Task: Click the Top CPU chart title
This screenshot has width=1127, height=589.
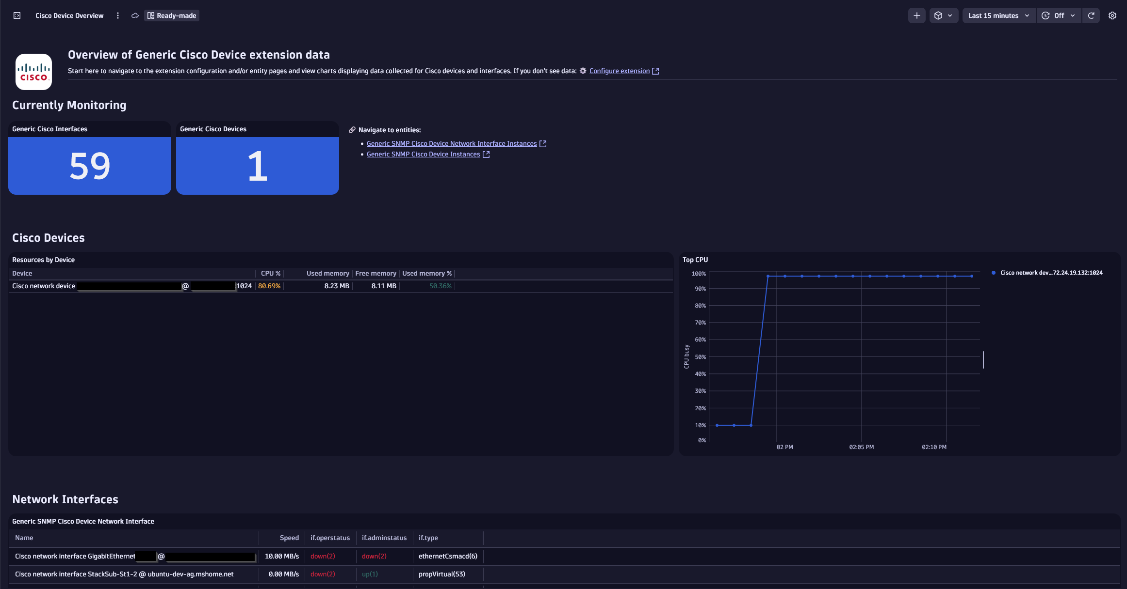Action: (x=695, y=260)
